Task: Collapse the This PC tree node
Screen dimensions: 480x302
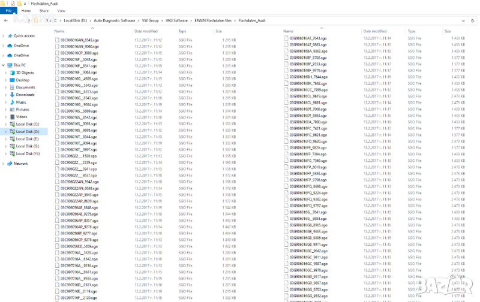Action: click(4, 65)
